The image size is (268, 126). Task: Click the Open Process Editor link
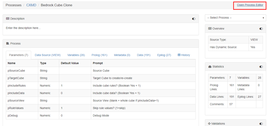[250, 5]
